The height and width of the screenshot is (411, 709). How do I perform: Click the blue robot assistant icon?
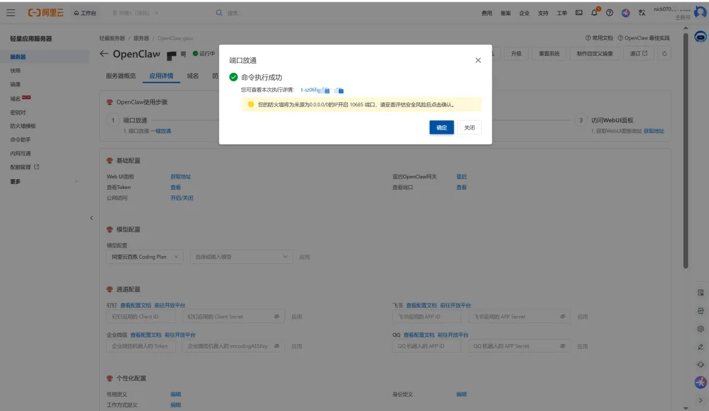pyautogui.click(x=700, y=37)
